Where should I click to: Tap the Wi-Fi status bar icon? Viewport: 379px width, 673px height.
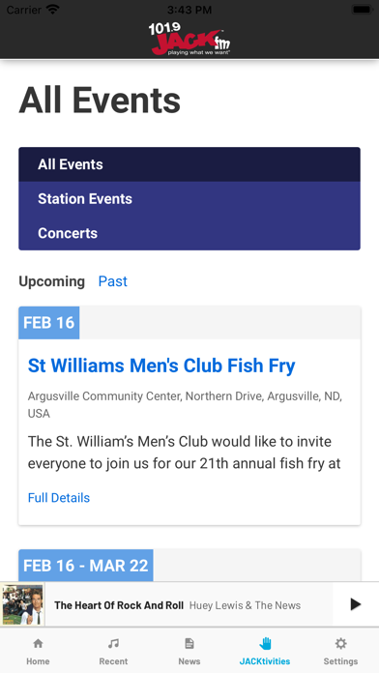point(53,10)
